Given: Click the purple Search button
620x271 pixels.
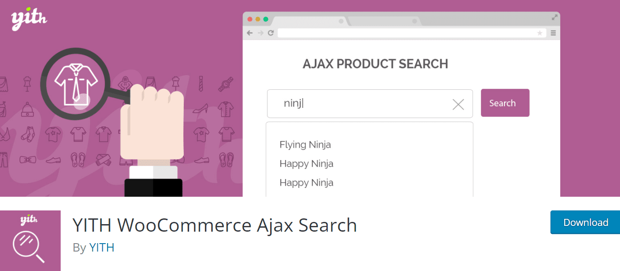Looking at the screenshot, I should point(505,103).
